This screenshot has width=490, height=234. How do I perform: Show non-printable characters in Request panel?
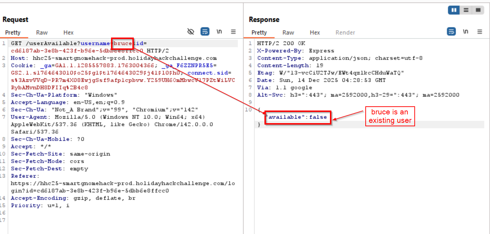(219, 32)
